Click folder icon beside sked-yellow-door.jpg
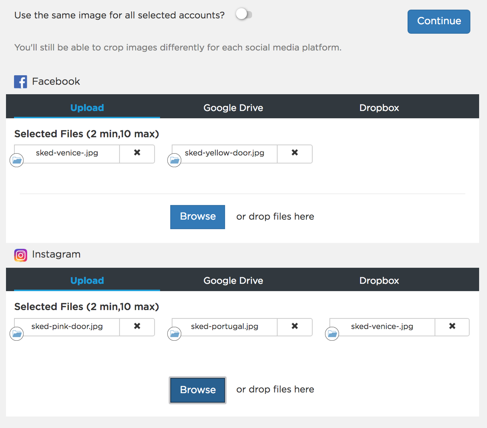This screenshot has width=487, height=428. [174, 160]
